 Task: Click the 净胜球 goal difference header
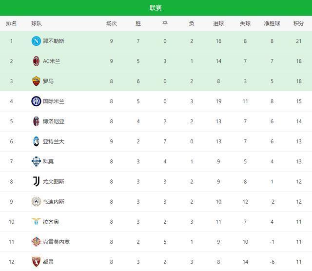272,23
